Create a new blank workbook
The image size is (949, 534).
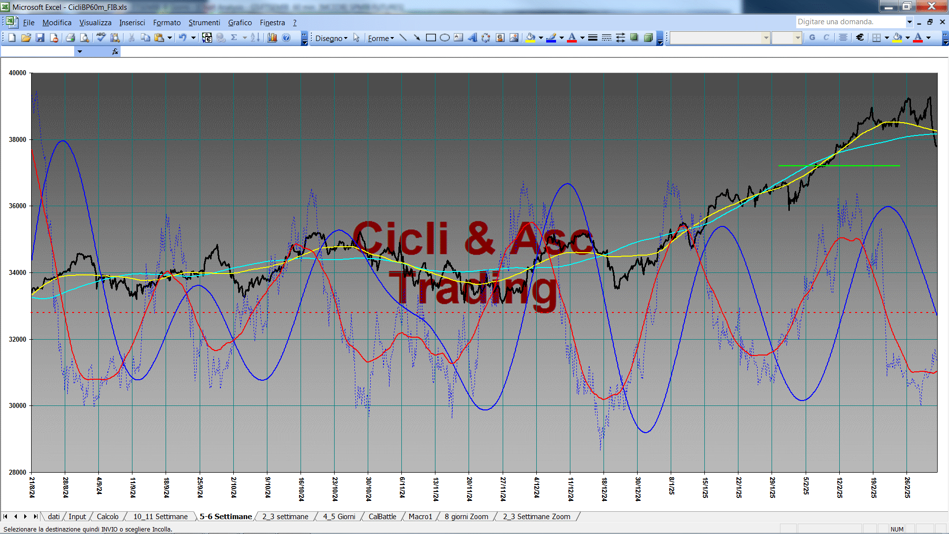[12, 38]
